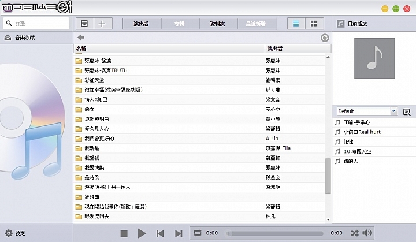Stop playback
The image size is (416, 242).
(x=124, y=234)
